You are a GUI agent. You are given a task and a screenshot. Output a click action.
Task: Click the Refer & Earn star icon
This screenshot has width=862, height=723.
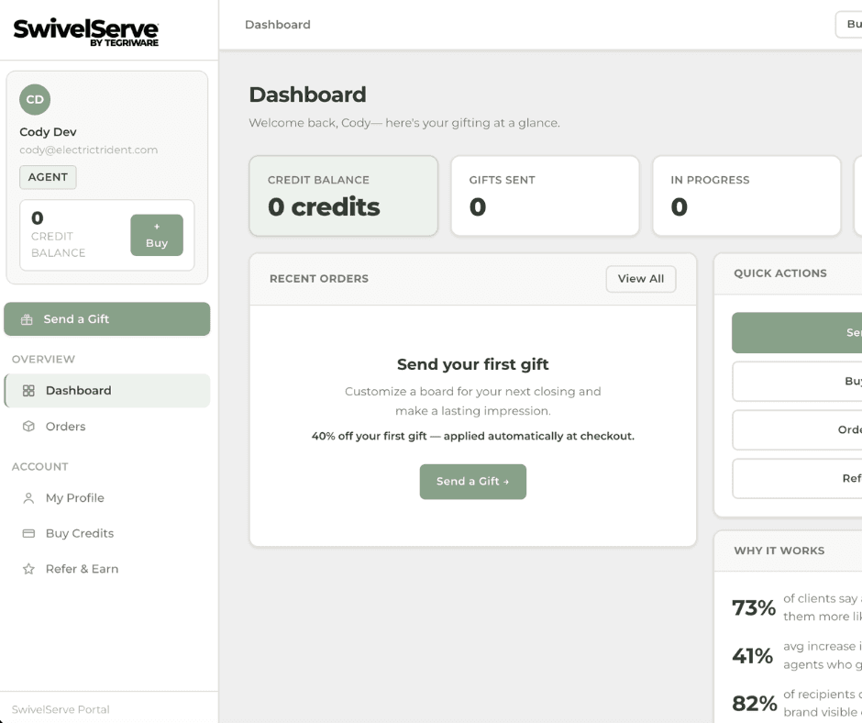pos(28,569)
